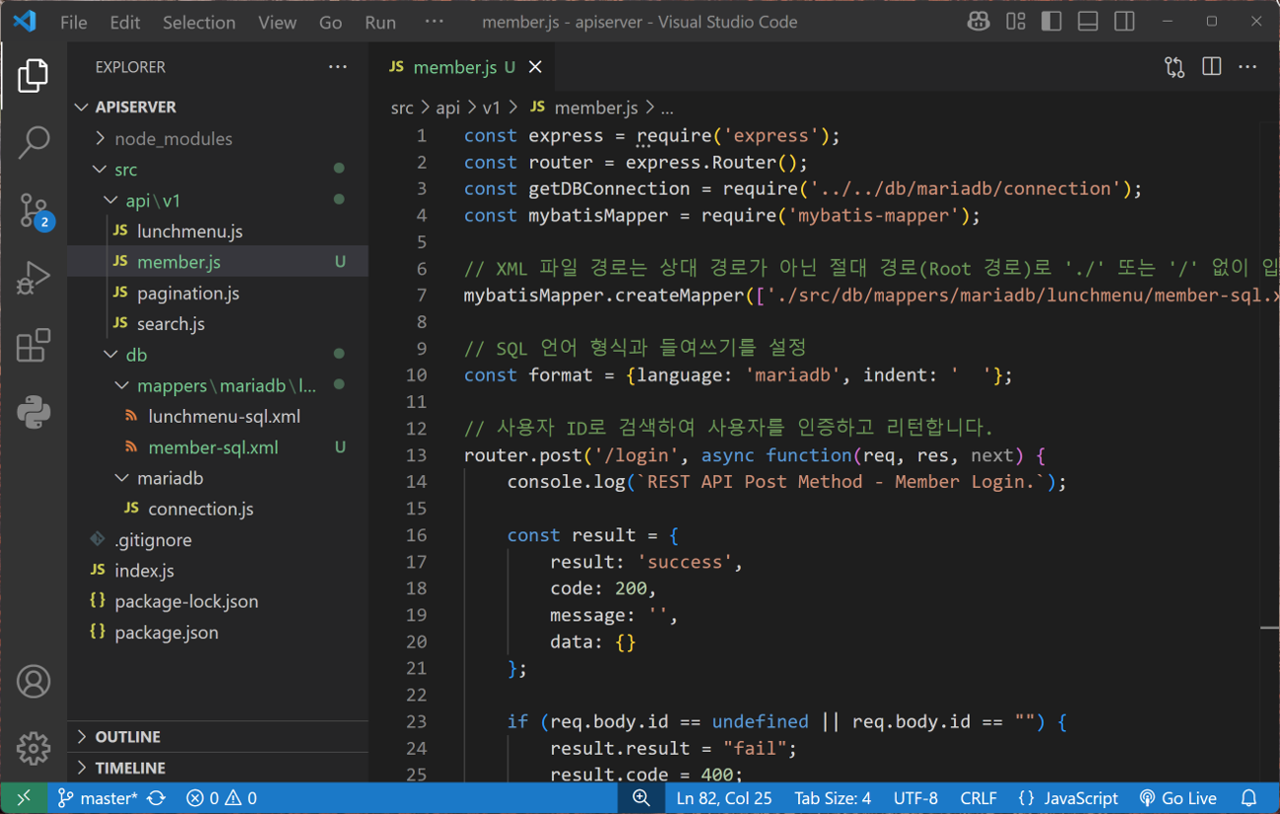
Task: Click the Copilot icon in title bar
Action: (x=978, y=21)
